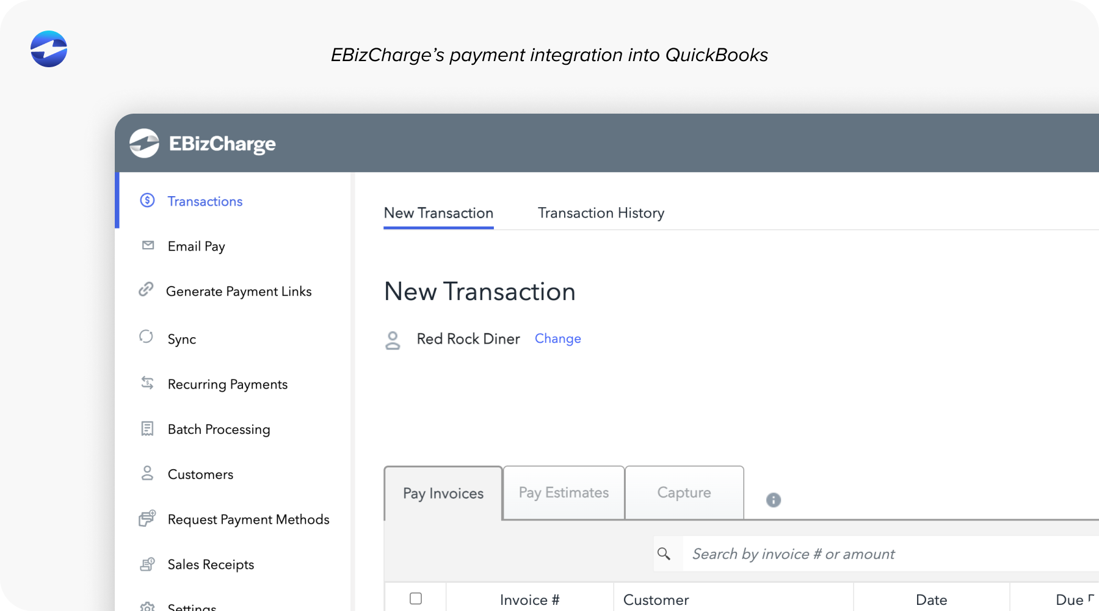The height and width of the screenshot is (611, 1099).
Task: Open Customers with the person icon
Action: (x=147, y=474)
